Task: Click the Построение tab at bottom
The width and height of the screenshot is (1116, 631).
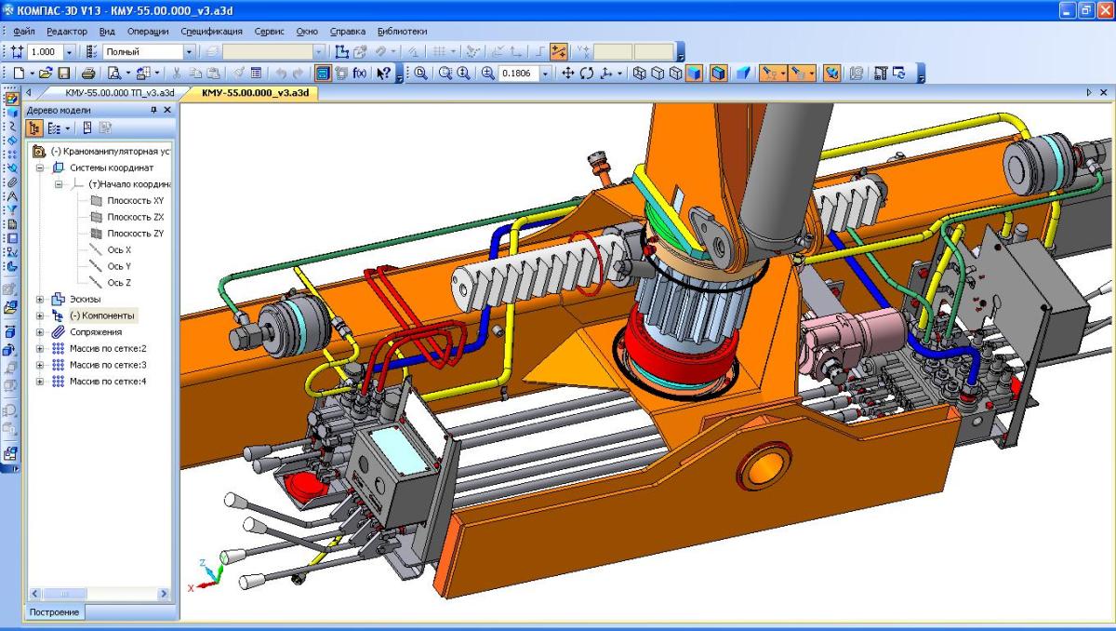Action: pos(54,611)
